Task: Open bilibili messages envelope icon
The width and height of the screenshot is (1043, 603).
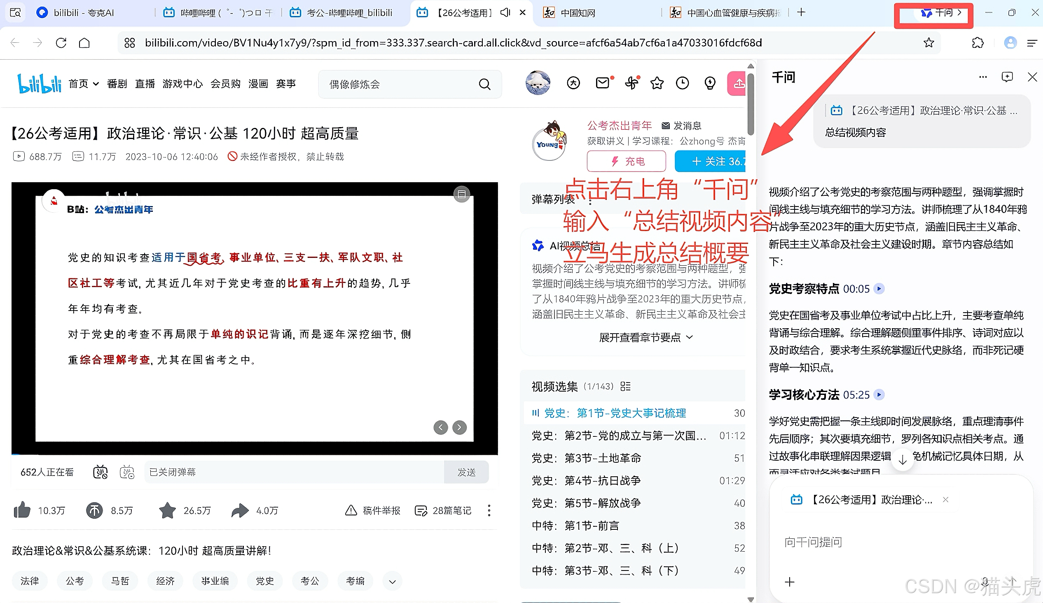Action: pos(603,83)
